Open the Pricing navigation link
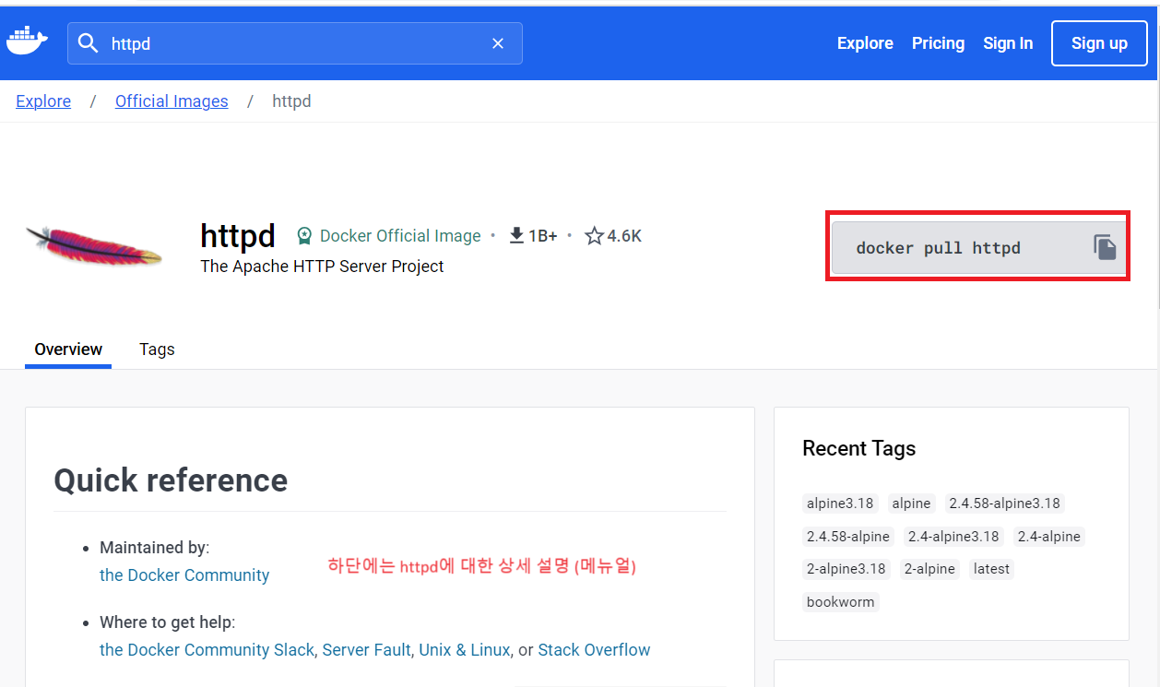 [938, 43]
